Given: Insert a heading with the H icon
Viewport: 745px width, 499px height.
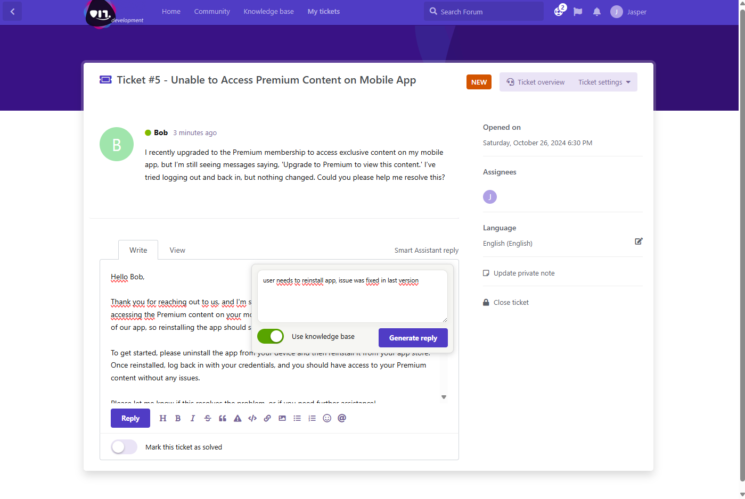Looking at the screenshot, I should tap(163, 418).
